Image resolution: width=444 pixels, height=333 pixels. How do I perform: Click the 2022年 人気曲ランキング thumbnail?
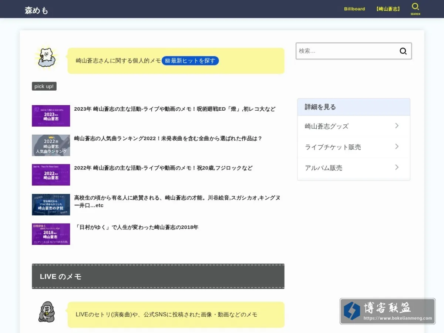tap(51, 145)
